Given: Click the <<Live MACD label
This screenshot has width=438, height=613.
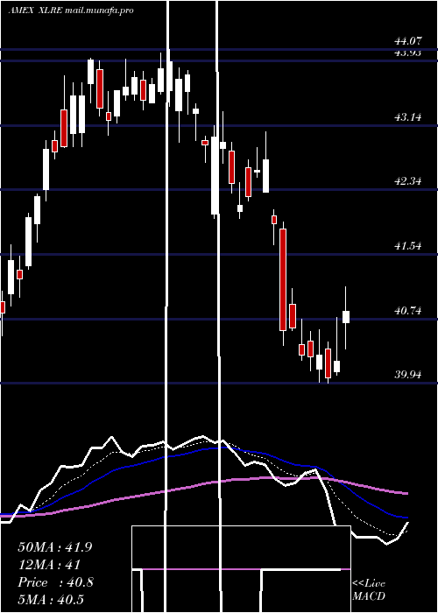Looking at the screenshot, I should (369, 589).
